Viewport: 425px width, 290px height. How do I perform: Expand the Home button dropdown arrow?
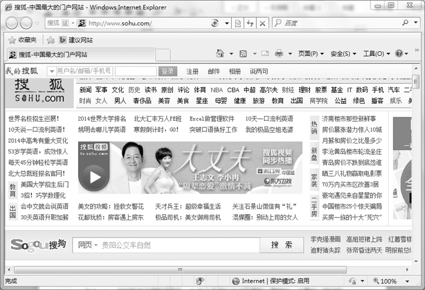click(231, 54)
